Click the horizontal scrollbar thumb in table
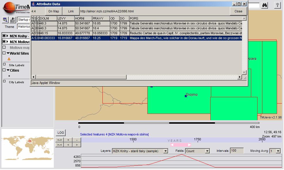 click(x=81, y=77)
